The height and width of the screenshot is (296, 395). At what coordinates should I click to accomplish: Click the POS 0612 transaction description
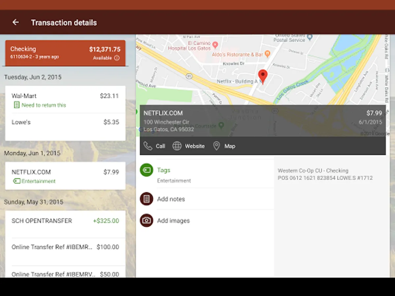(325, 178)
